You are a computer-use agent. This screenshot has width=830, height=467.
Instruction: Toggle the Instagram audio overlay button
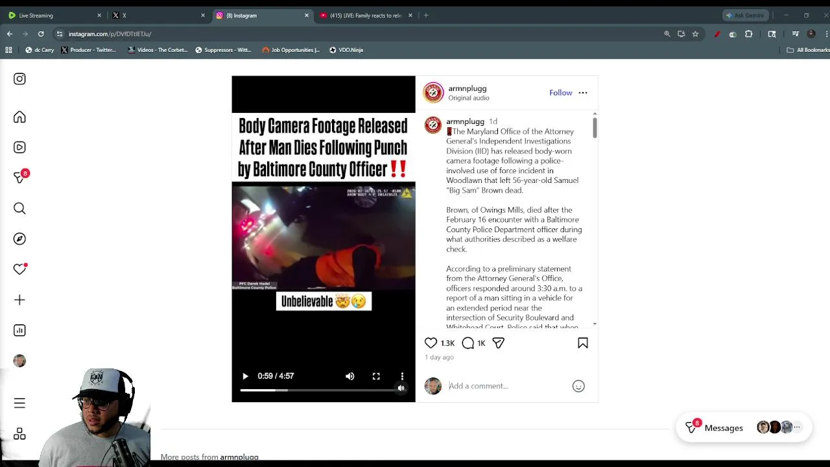(401, 389)
